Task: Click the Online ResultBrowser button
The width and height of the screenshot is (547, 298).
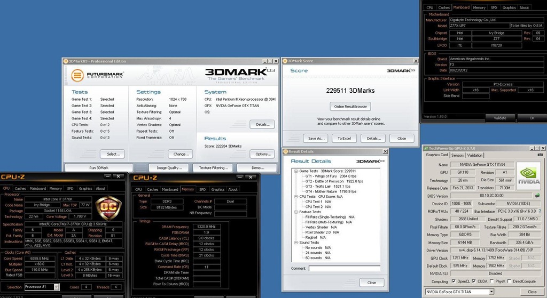Action: click(x=350, y=107)
